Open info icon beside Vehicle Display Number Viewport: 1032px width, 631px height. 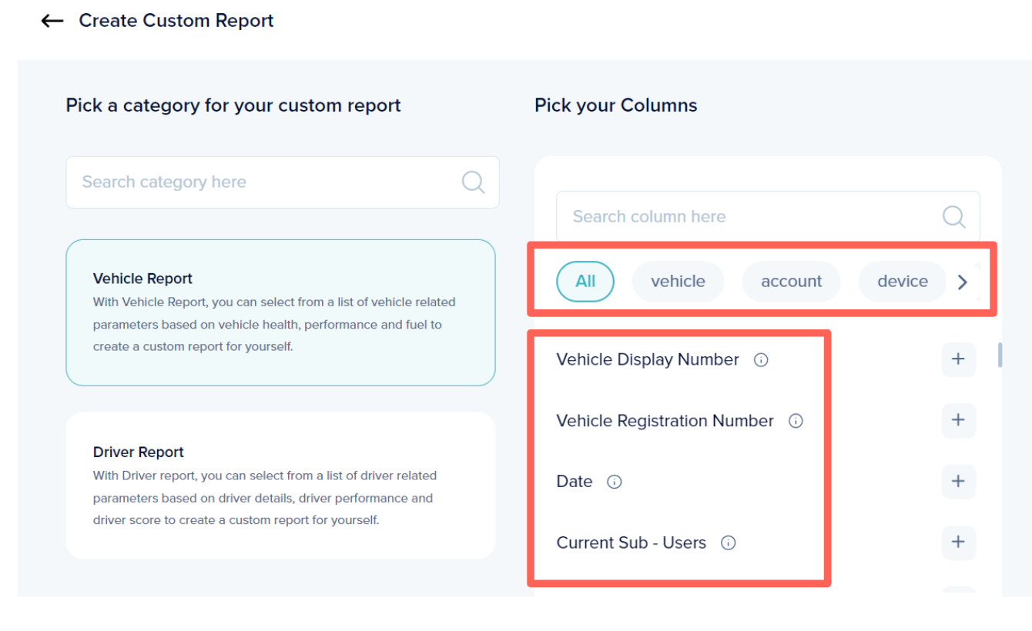click(x=761, y=360)
